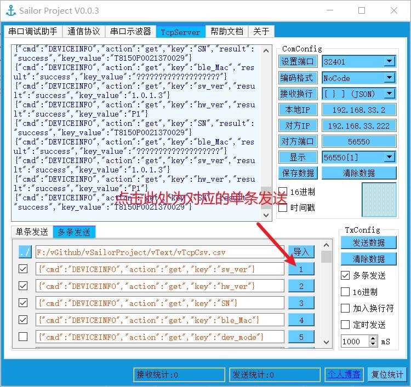Send command with numbered button 1
This screenshot has height=387, width=411.
301,269
